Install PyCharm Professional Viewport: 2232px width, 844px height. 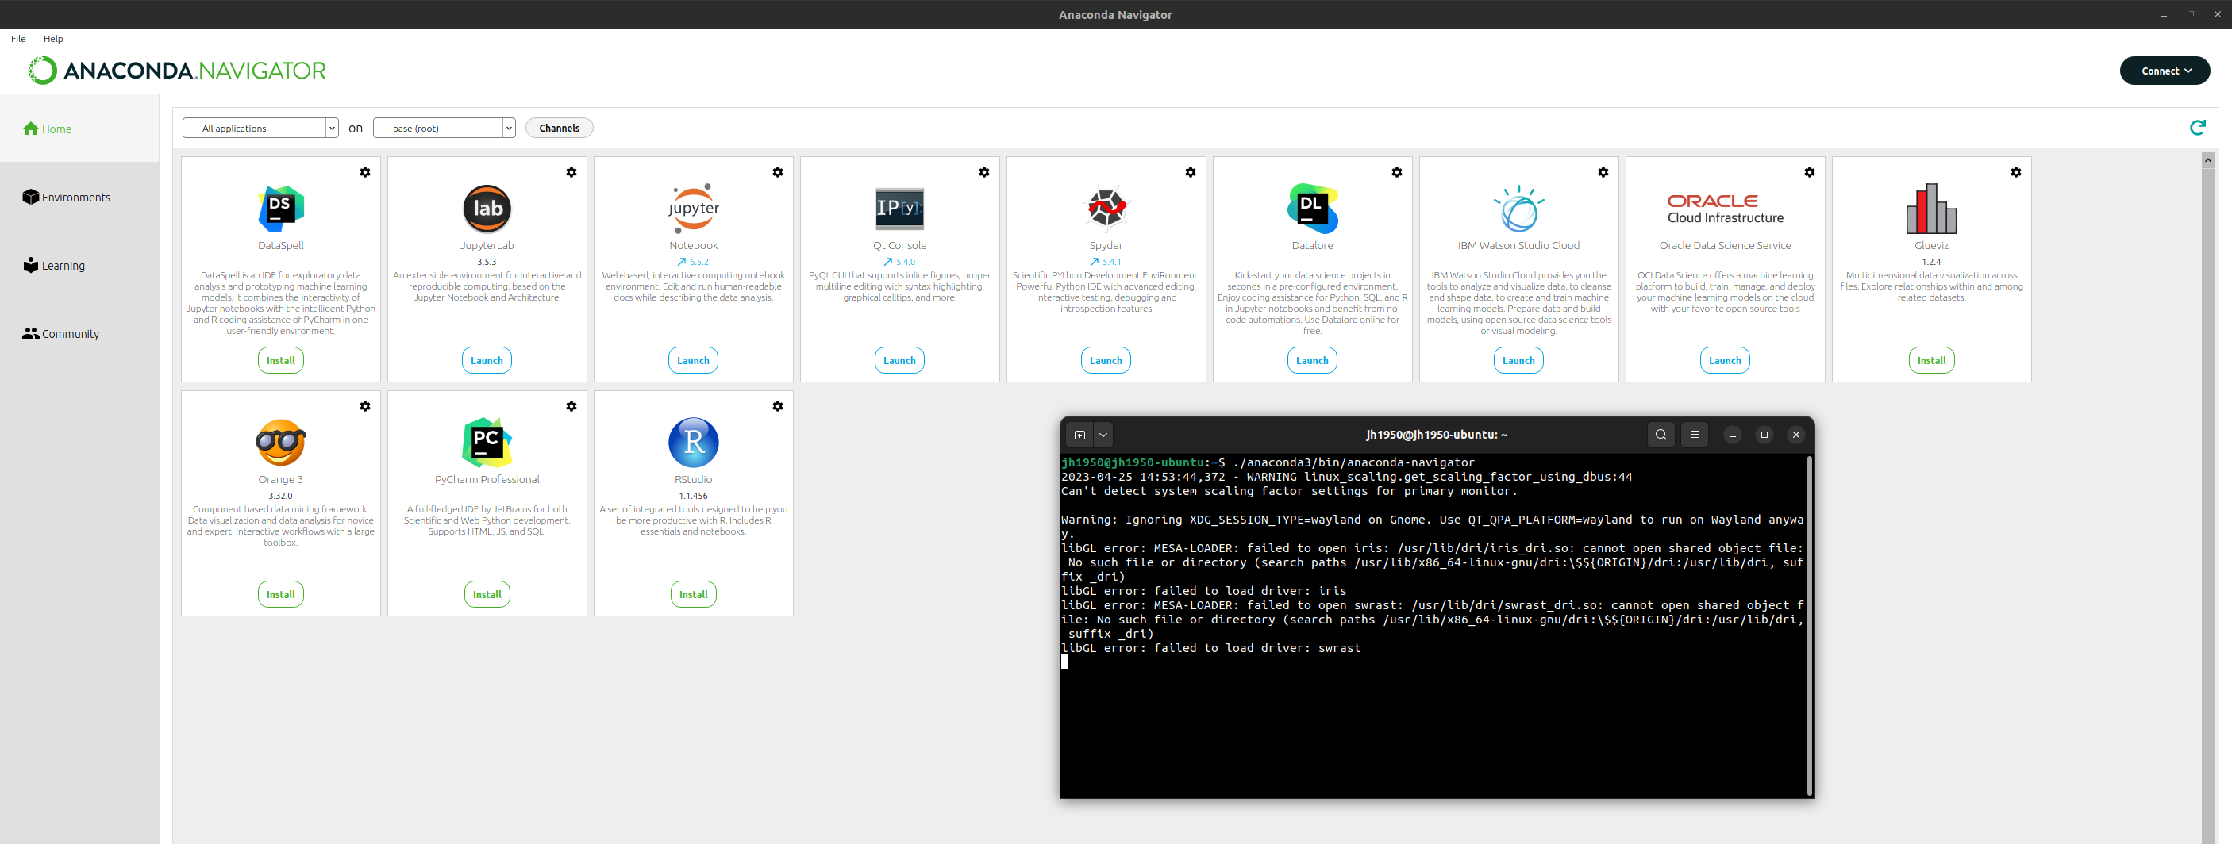487,594
